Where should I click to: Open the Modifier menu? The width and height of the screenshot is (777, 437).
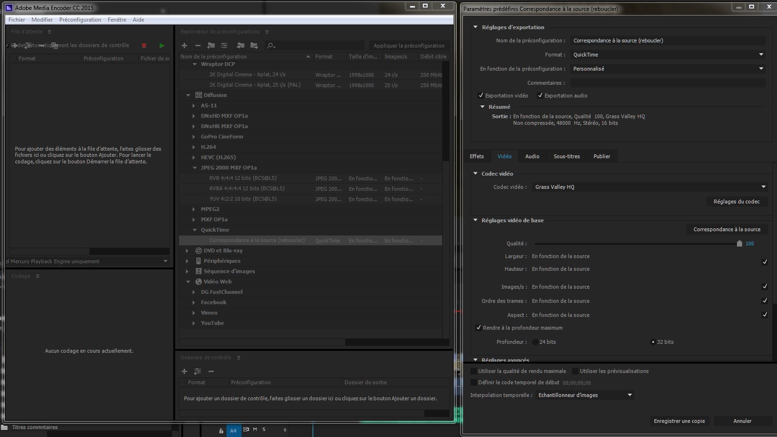[42, 20]
